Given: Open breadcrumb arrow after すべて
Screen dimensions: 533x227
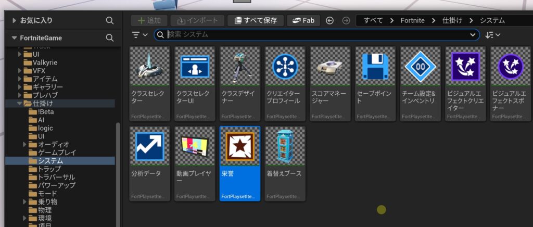Looking at the screenshot, I should [x=392, y=20].
